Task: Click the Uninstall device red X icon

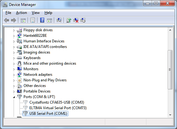Action: click(76, 20)
